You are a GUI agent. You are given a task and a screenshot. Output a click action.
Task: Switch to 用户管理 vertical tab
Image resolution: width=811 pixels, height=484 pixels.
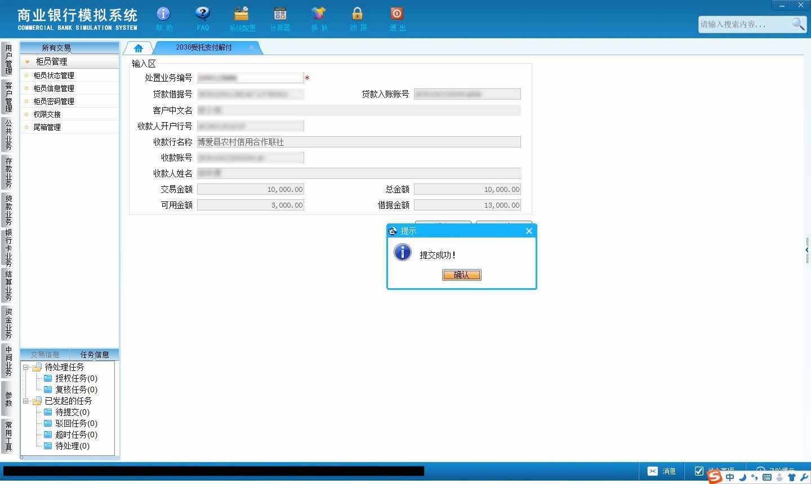pyautogui.click(x=8, y=60)
